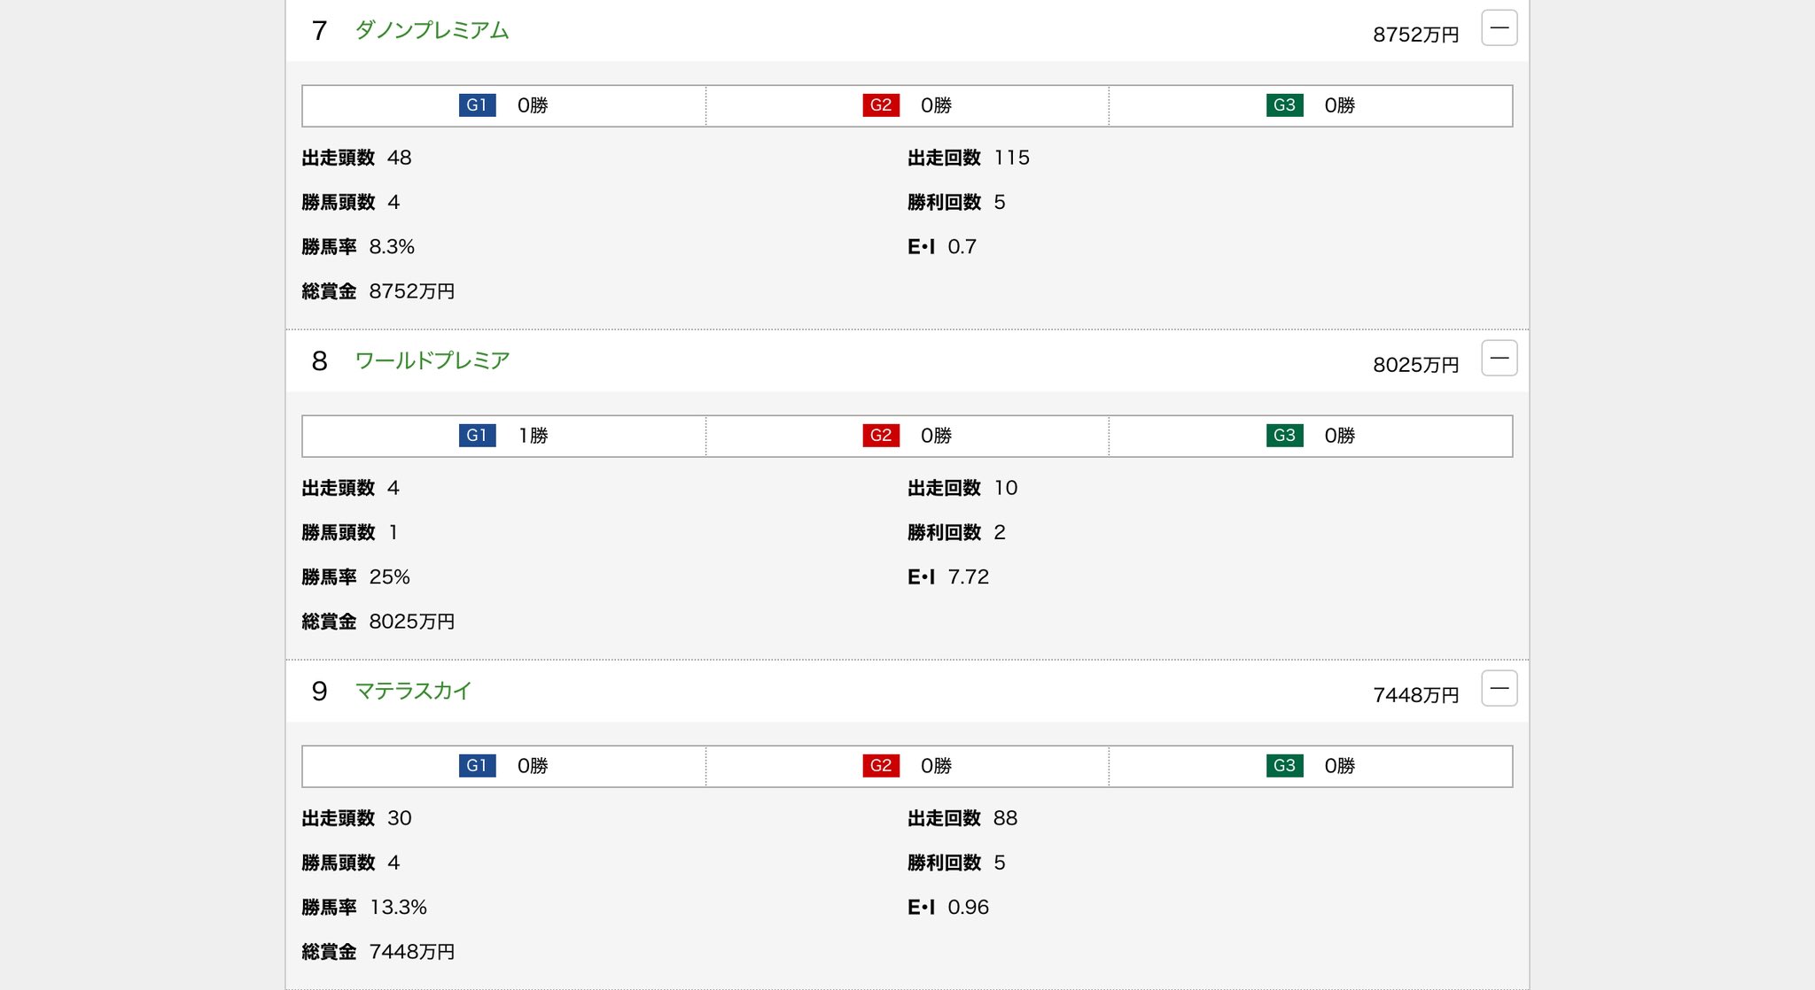1815x990 pixels.
Task: Click the green G3 badge for ワールドプレミア
Action: (x=1284, y=436)
